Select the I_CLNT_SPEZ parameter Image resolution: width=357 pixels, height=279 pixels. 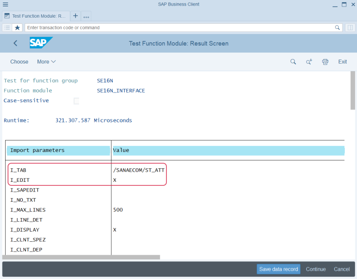28,240
